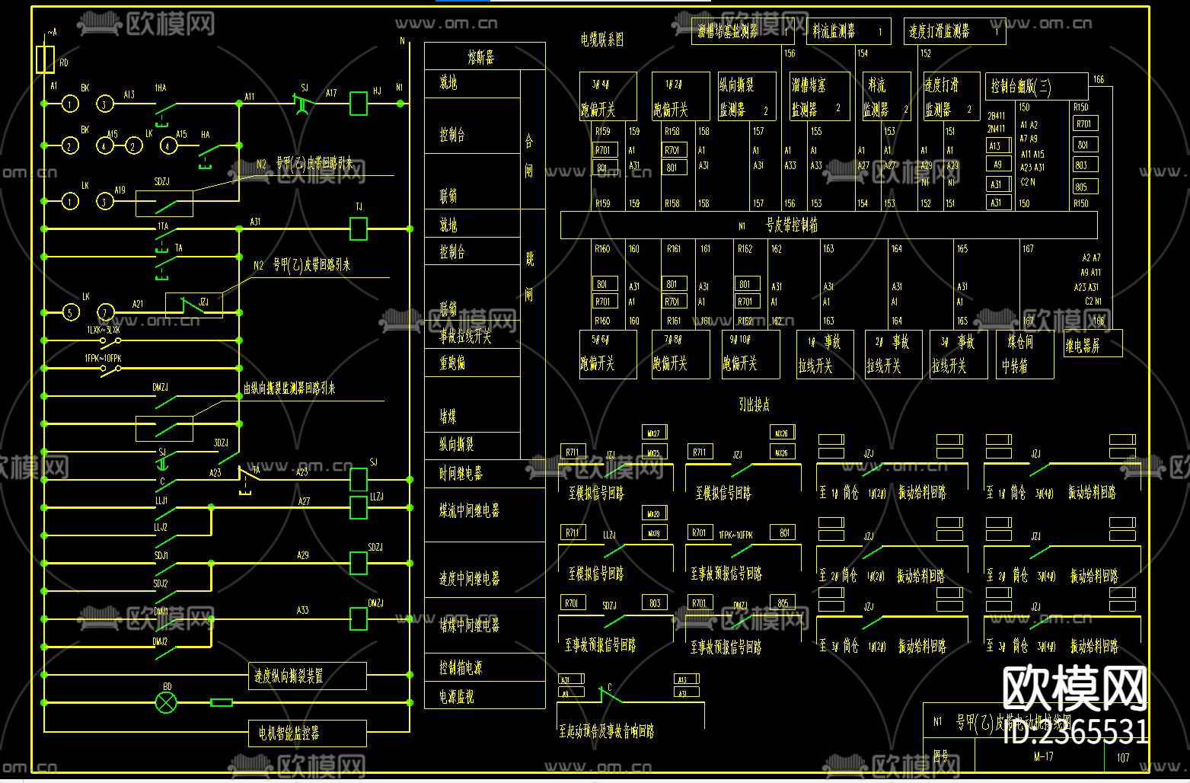Select the HJ relay coil box

tap(359, 104)
